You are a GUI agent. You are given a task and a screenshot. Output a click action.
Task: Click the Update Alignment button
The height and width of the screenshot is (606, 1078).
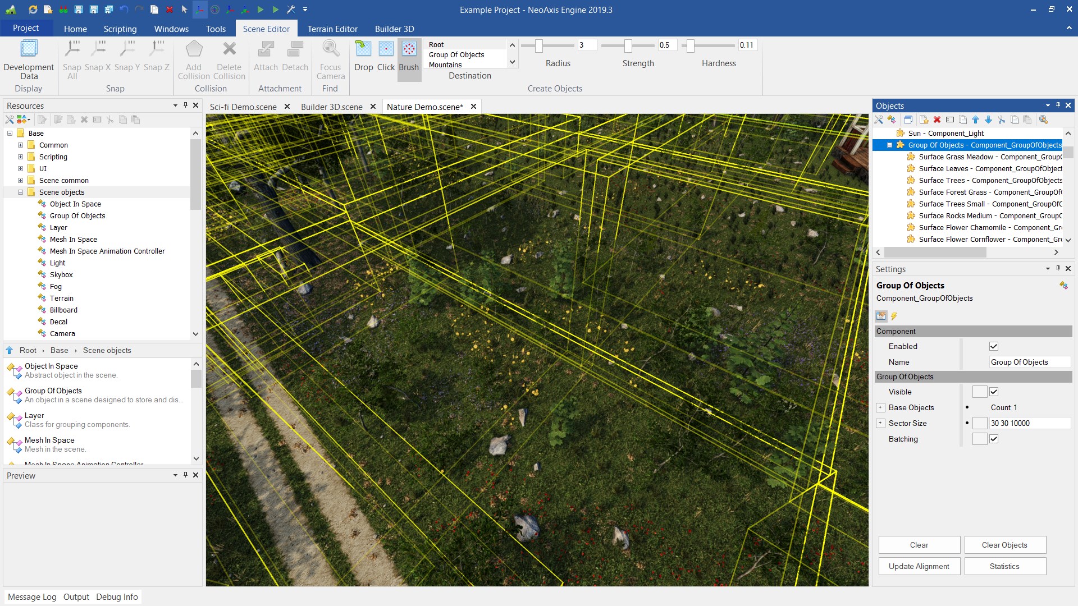coord(919,566)
